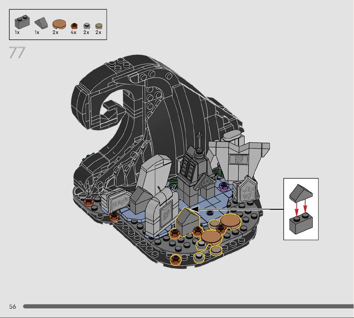Click the purple flower beside the Witch Hazel tombstone
The height and width of the screenshot is (318, 354).
tap(224, 186)
